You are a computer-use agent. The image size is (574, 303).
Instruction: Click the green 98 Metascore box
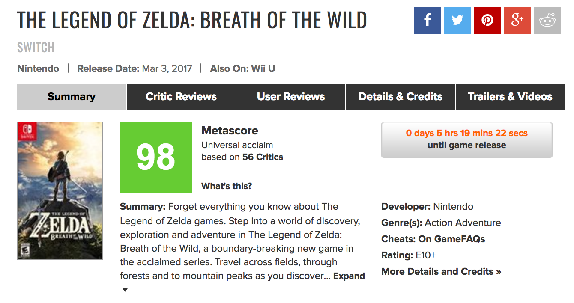coord(156,157)
